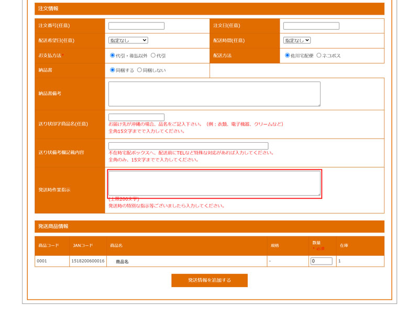Screen dimensions: 419x309
Task: Choose 代引 as the payment method
Action: [x=153, y=55]
